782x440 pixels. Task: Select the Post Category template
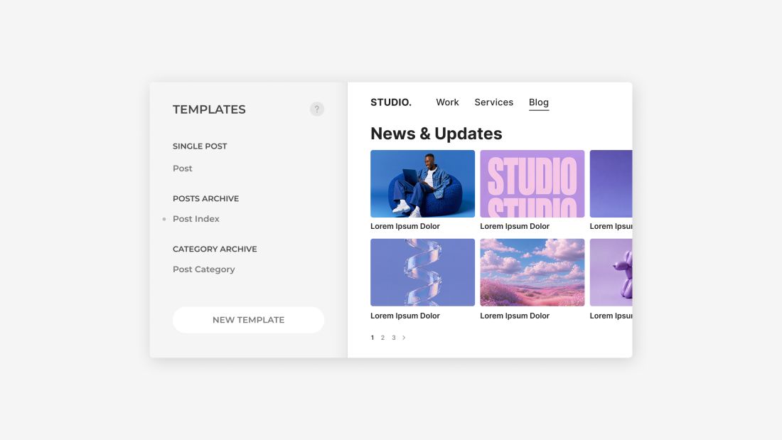[203, 269]
